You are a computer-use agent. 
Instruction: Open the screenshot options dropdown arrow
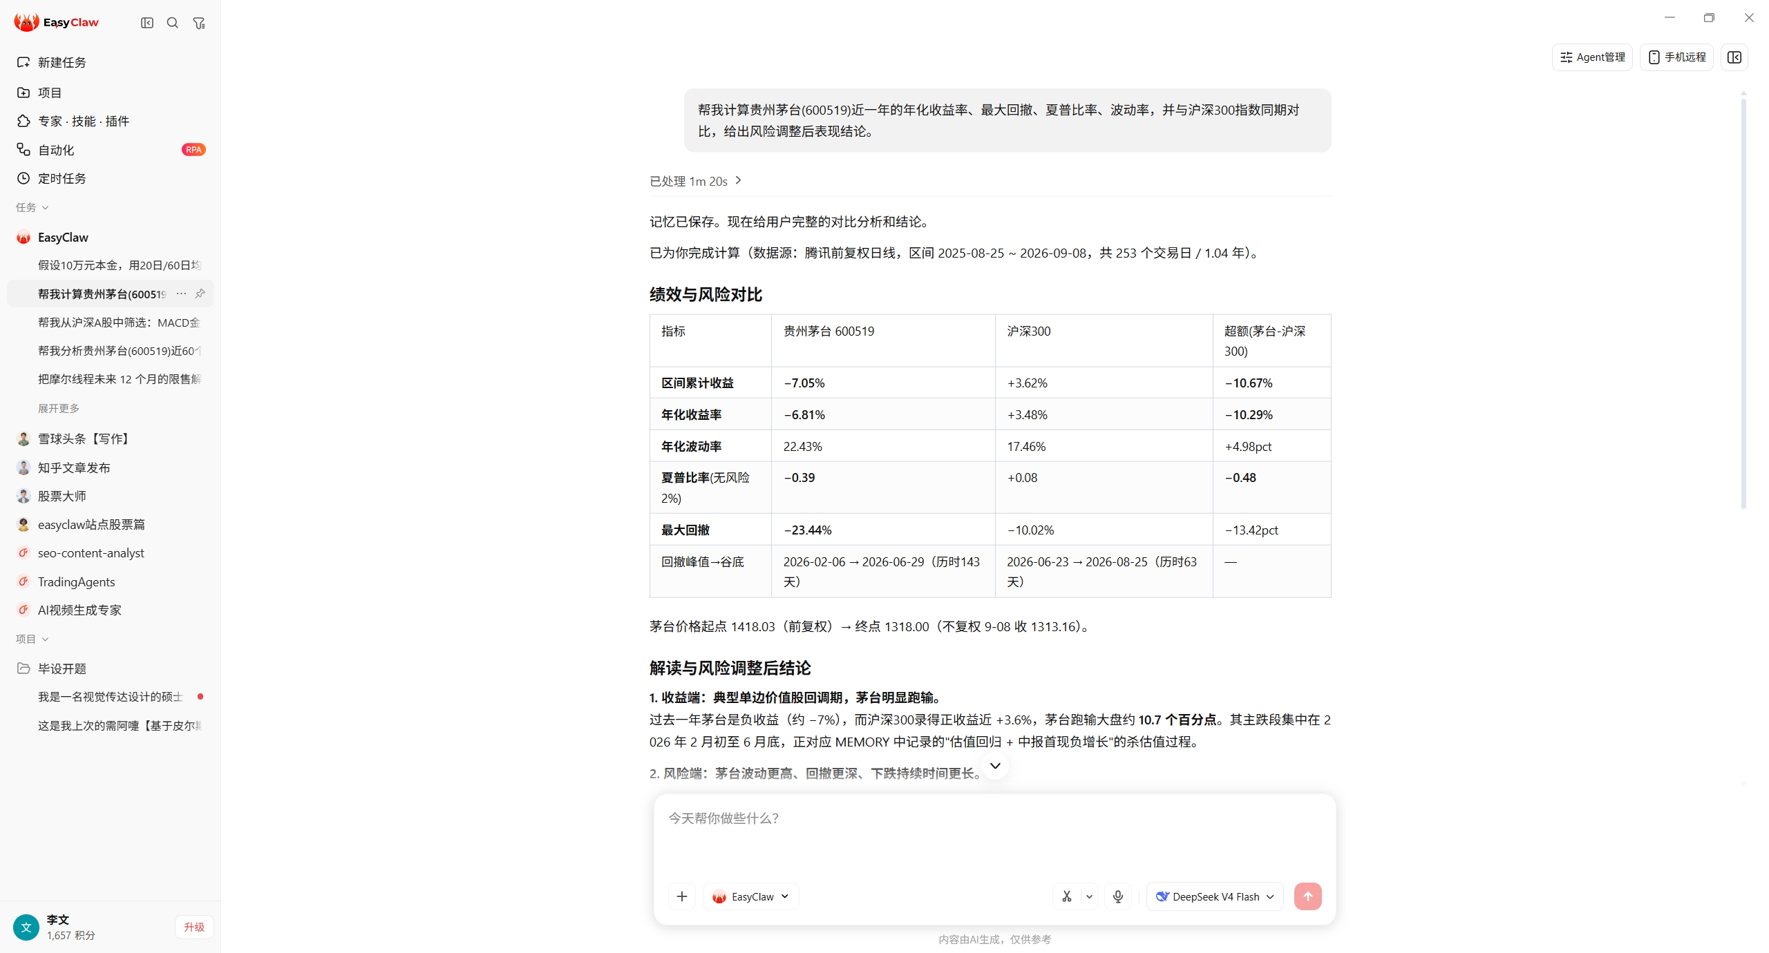[1089, 896]
